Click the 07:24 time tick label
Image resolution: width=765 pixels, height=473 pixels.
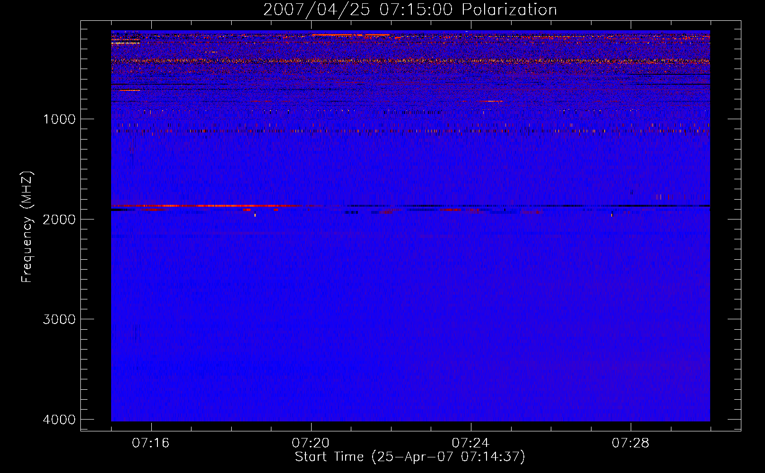(470, 443)
